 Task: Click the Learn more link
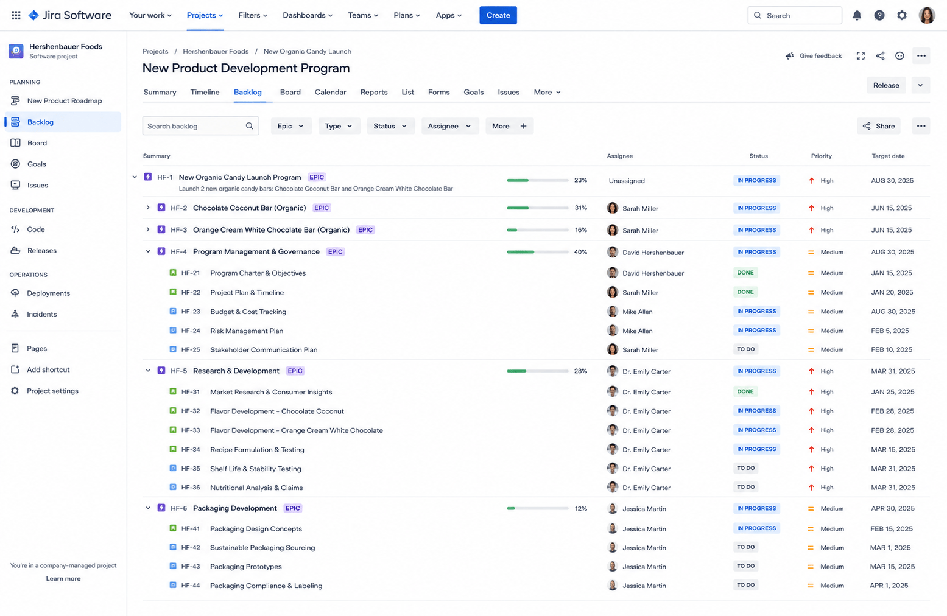(x=63, y=579)
